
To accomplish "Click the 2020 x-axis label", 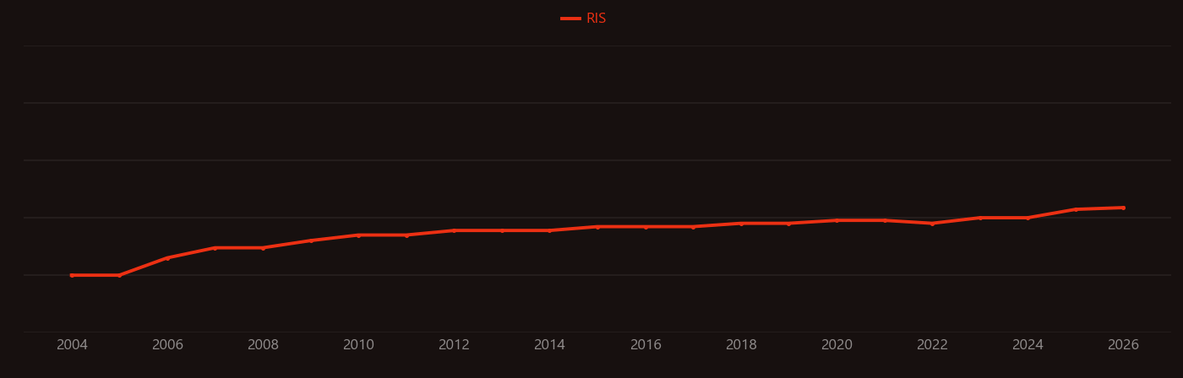I will point(837,345).
